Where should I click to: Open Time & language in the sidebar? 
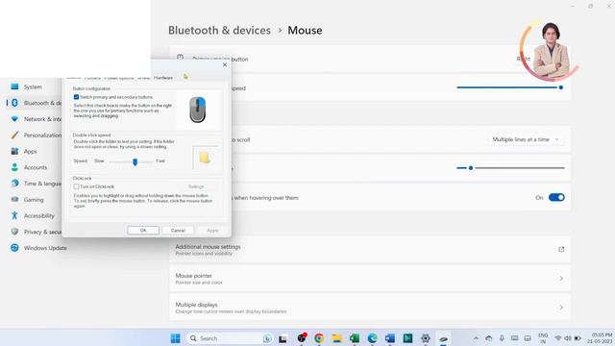point(36,184)
